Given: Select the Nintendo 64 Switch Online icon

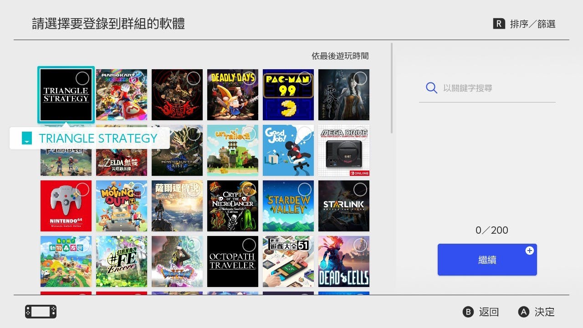Looking at the screenshot, I should pos(66,206).
